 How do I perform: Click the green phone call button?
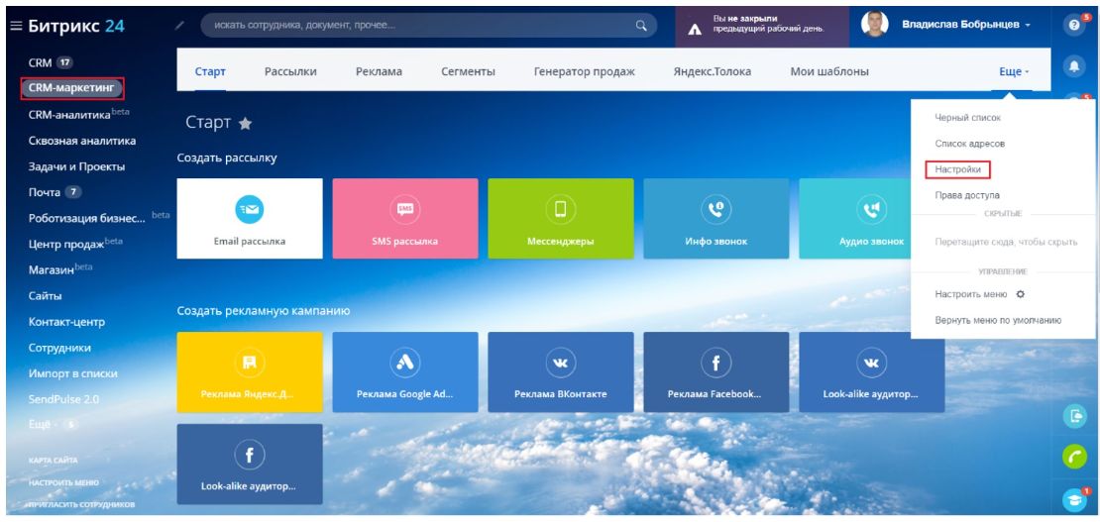1074,457
